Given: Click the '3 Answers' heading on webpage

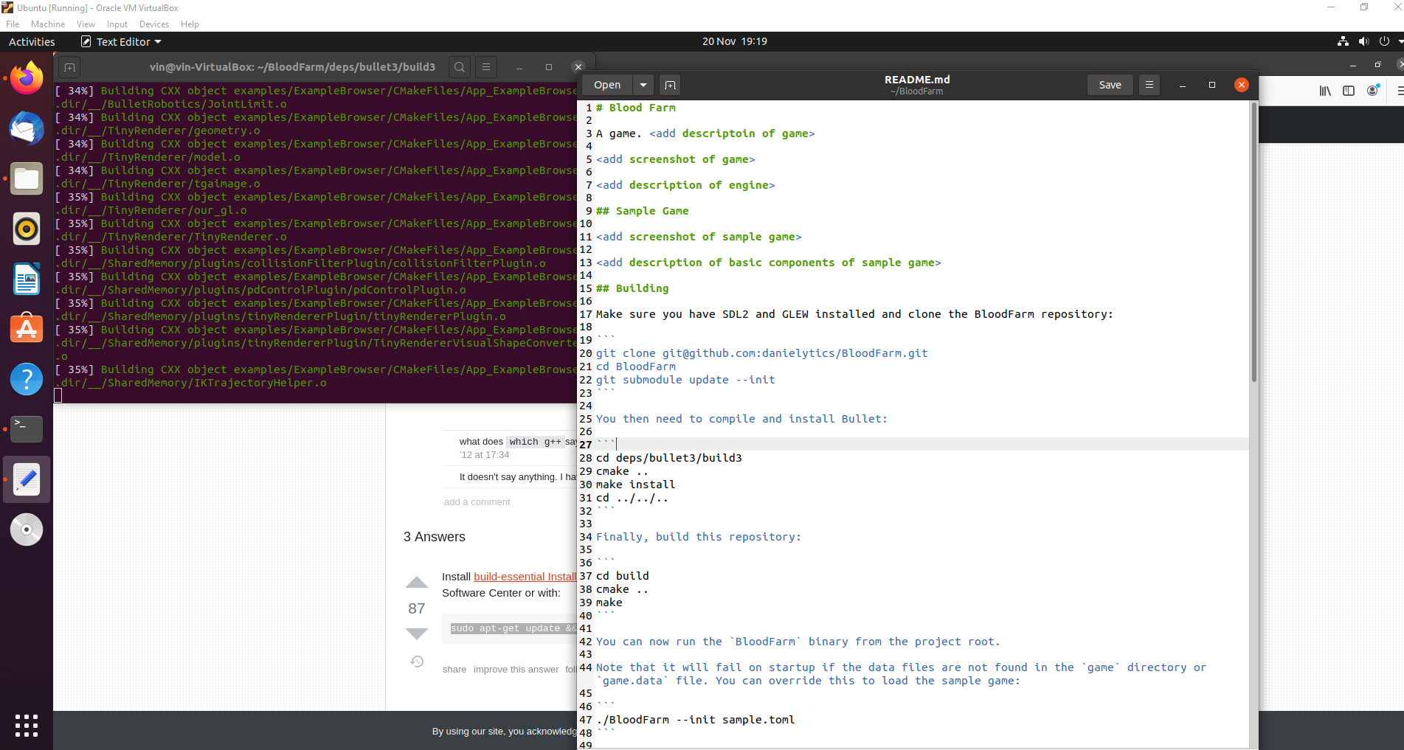Looking at the screenshot, I should click(435, 537).
